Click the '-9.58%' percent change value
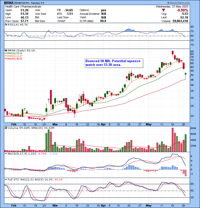 click(x=182, y=10)
